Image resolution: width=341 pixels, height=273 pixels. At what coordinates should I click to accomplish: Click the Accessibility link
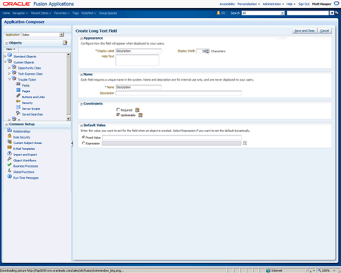(227, 4)
